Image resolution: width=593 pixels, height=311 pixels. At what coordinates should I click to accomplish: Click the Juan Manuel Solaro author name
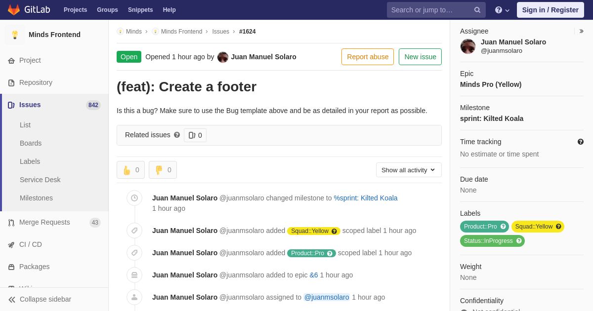coord(263,57)
